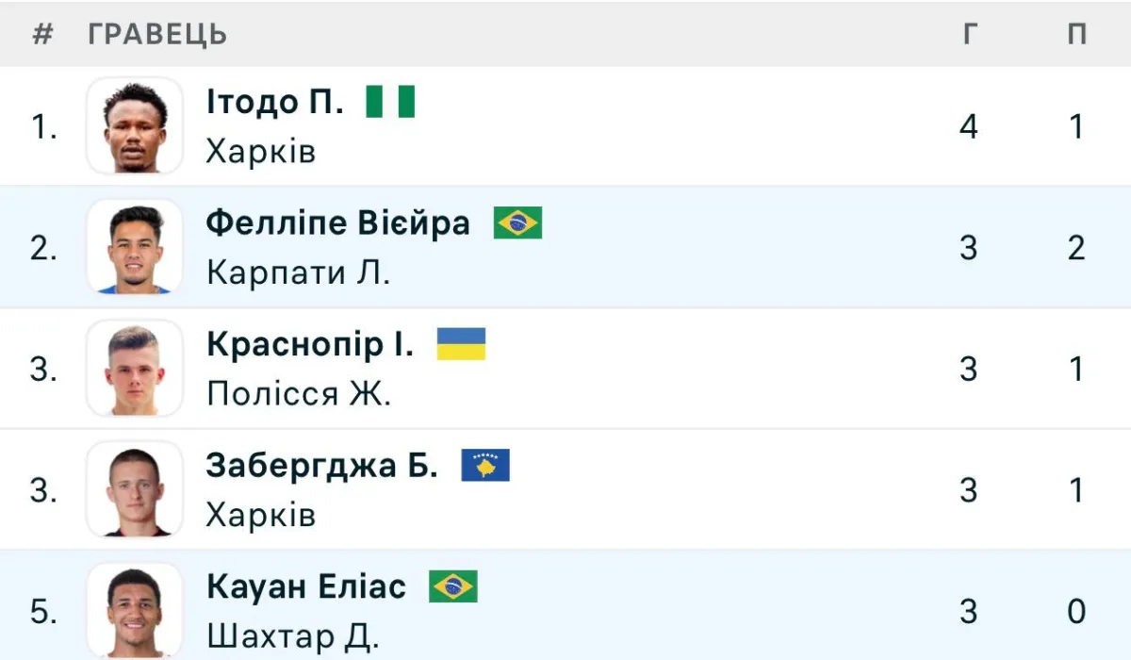
Task: Select the Краснопір І. player name
Action: coord(310,345)
